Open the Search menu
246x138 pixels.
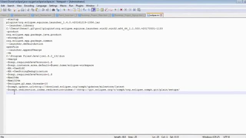coord(11,6)
